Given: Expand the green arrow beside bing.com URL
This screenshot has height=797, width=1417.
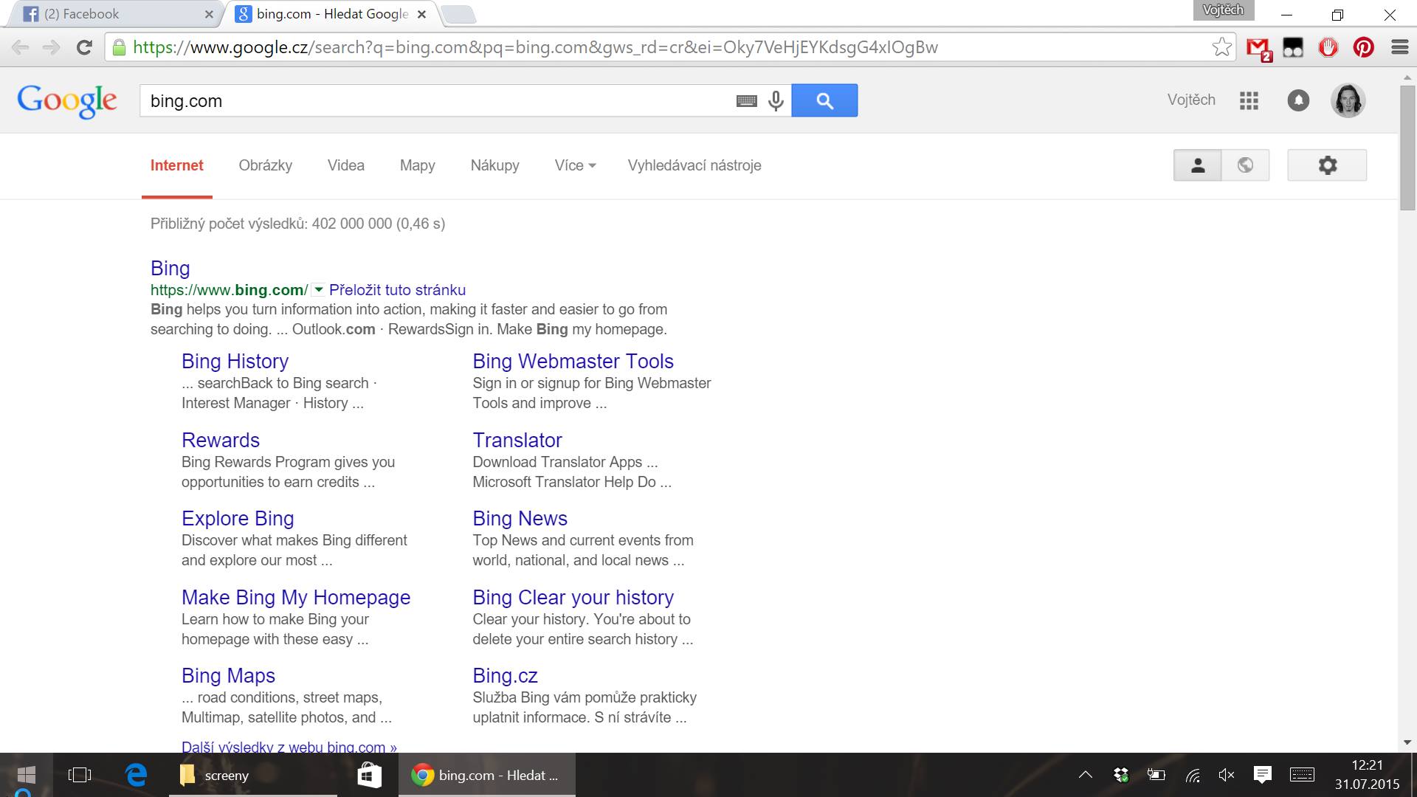Looking at the screenshot, I should click(x=319, y=290).
